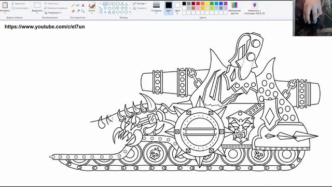This screenshot has width=332, height=187.
Task: Open the Повернуть (Rotate) dropdown
Action: pyautogui.click(x=53, y=12)
